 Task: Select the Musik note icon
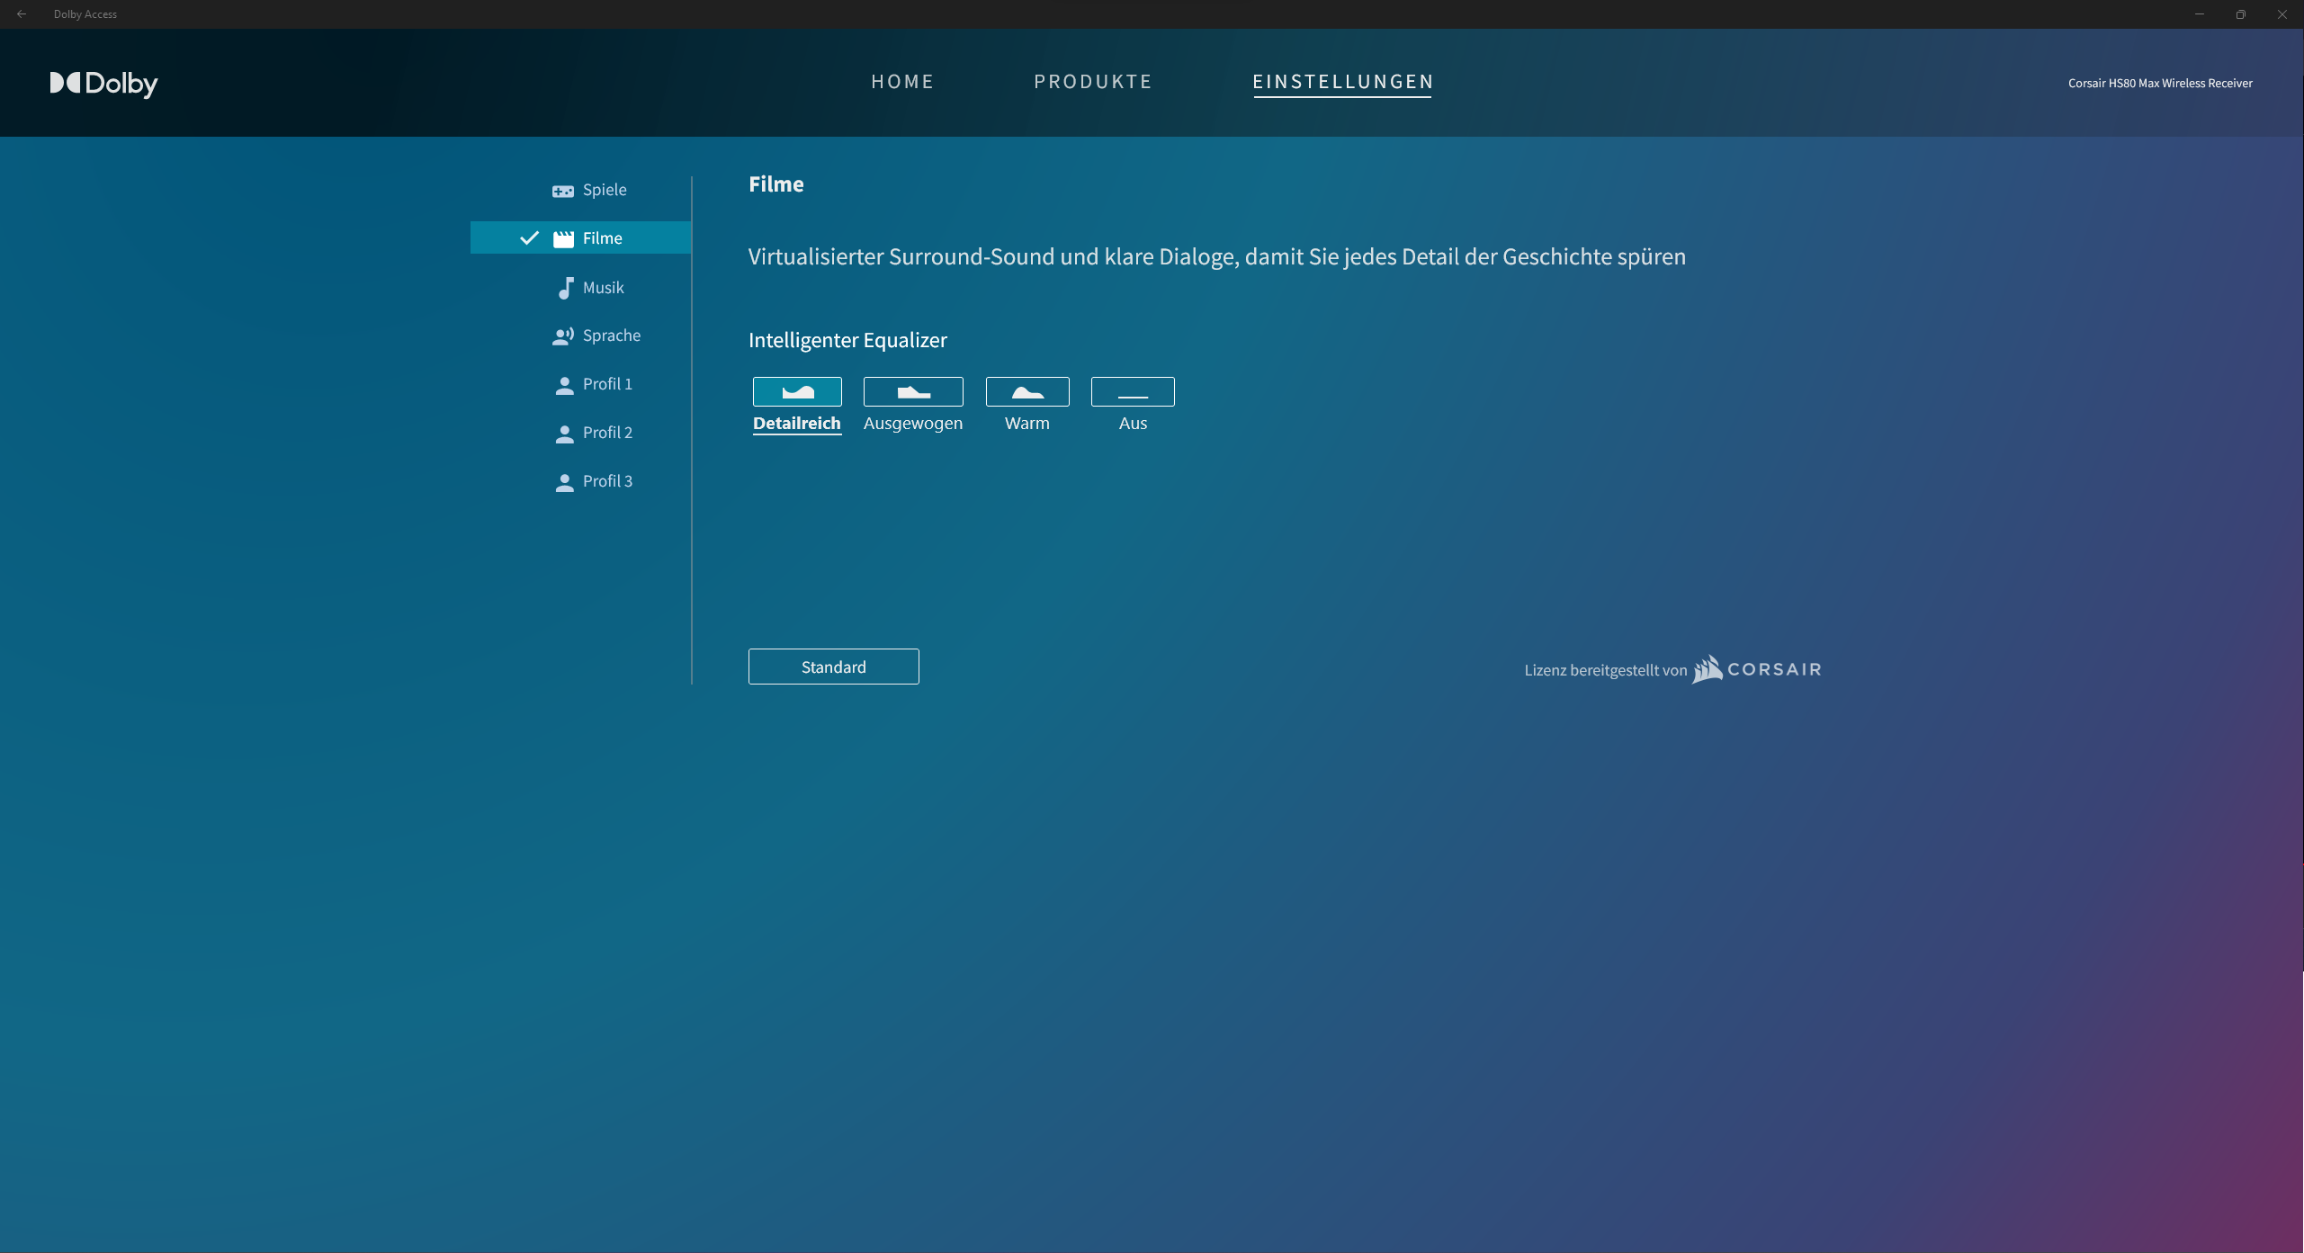[x=565, y=288]
